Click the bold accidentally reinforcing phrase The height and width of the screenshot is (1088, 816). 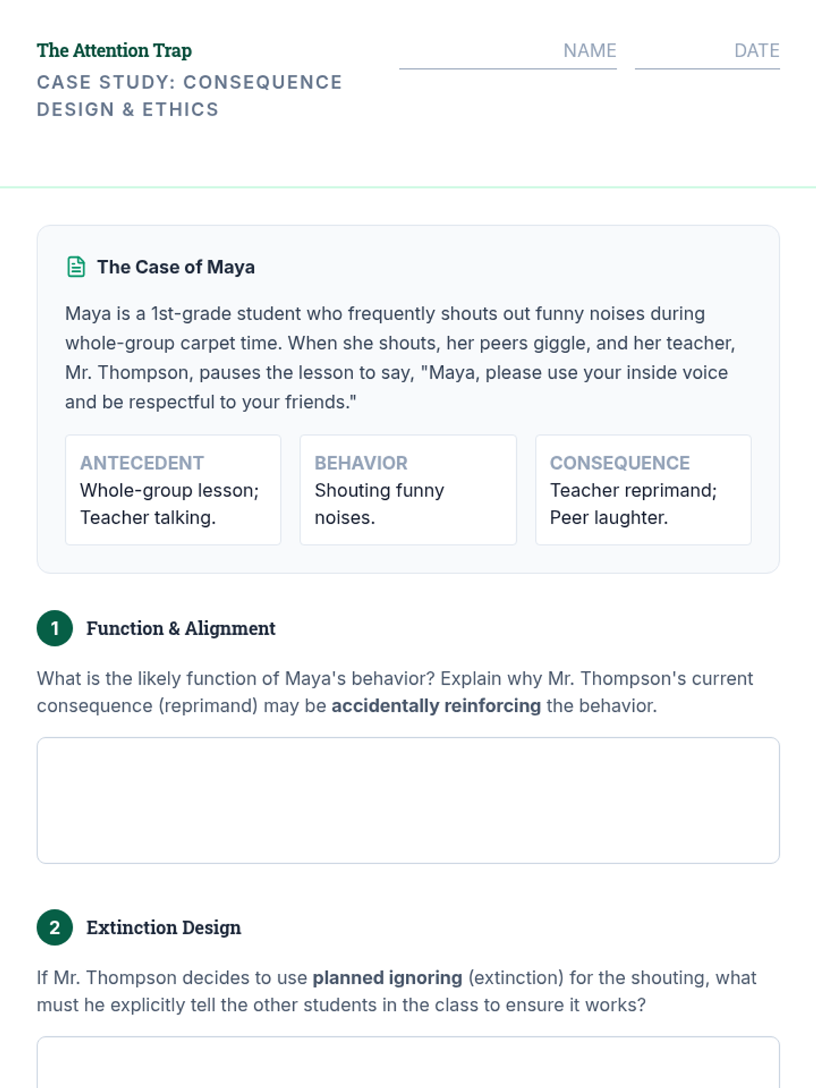coord(436,706)
